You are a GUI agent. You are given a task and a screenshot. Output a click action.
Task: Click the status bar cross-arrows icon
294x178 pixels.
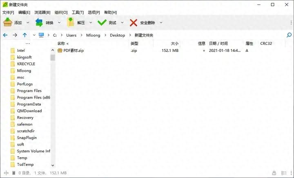click(x=6, y=173)
